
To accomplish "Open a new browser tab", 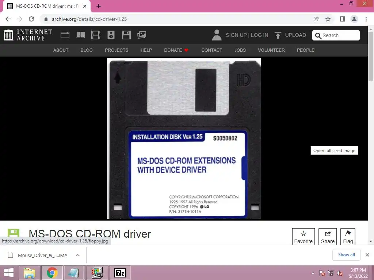I will coord(99,6).
